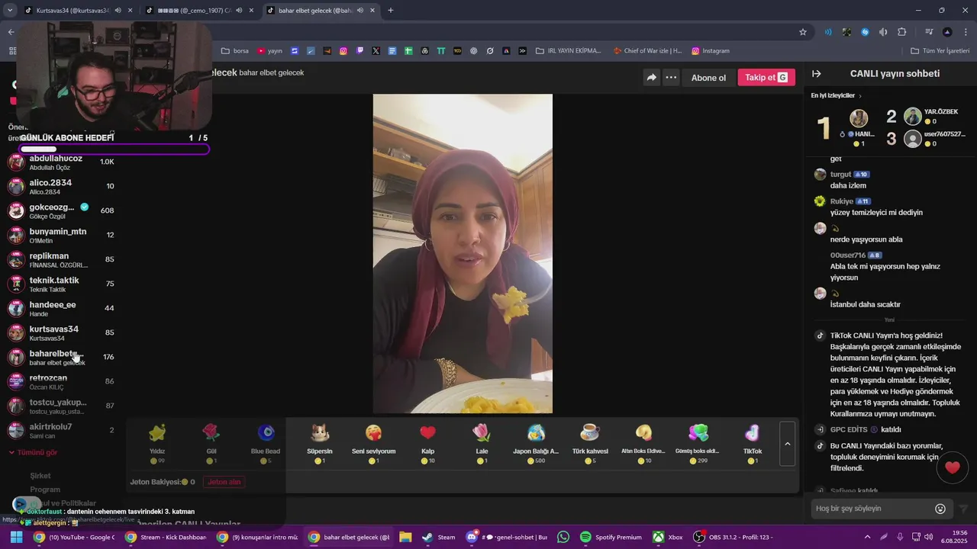Screen dimensions: 977x549
Task: Expand the gift tray with the up chevron
Action: 788,444
